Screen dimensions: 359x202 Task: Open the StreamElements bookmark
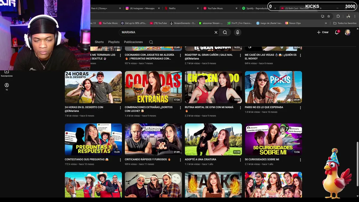(183, 23)
